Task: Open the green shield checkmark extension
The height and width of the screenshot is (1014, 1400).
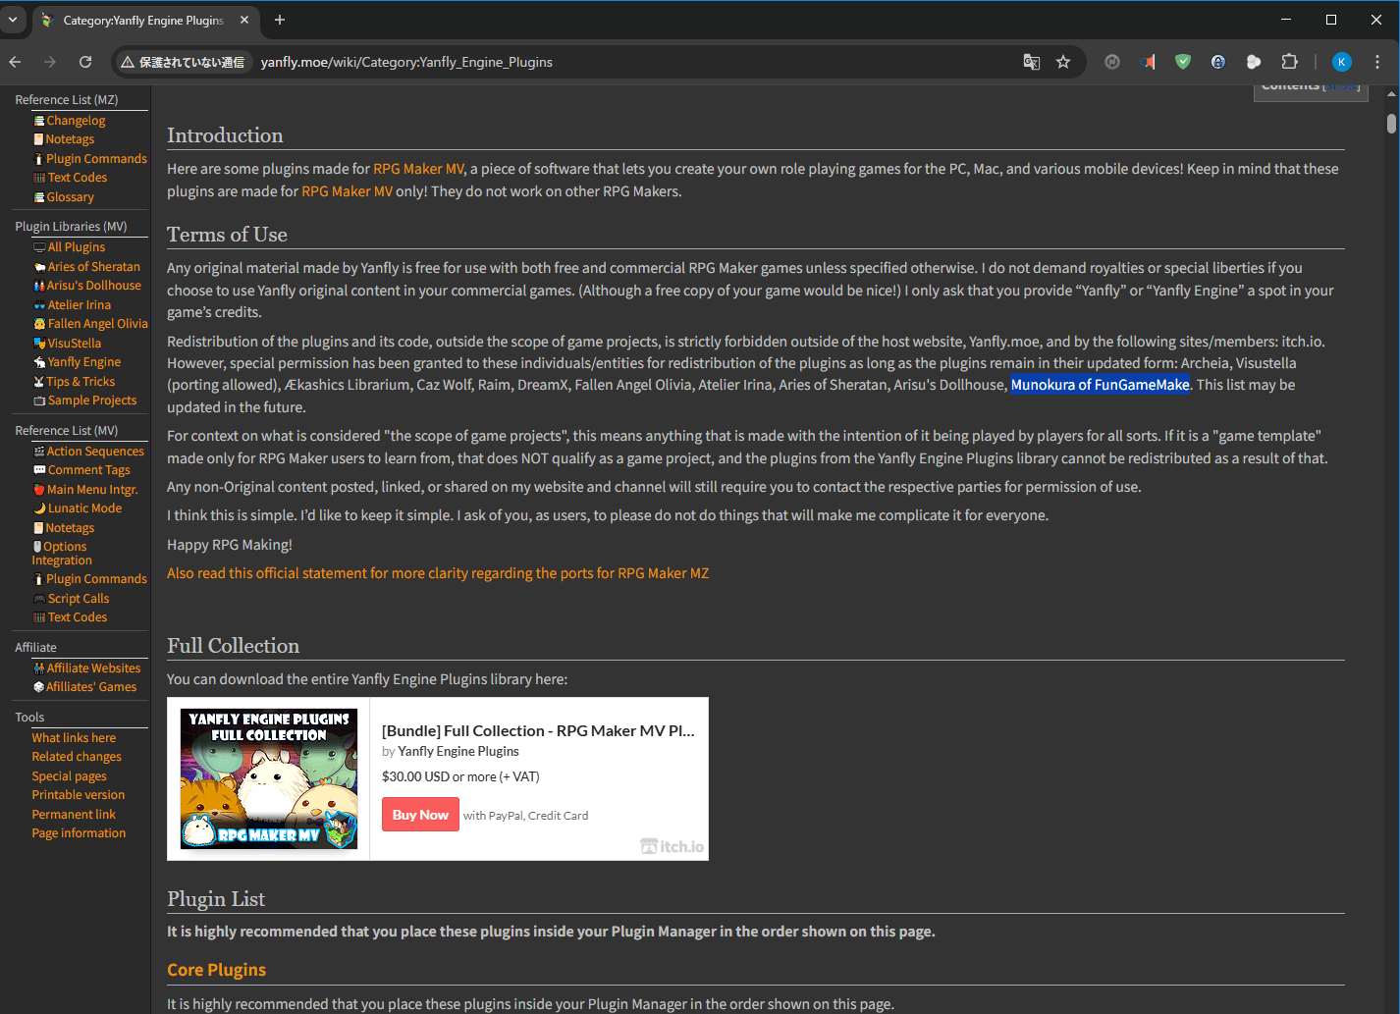Action: 1183,62
